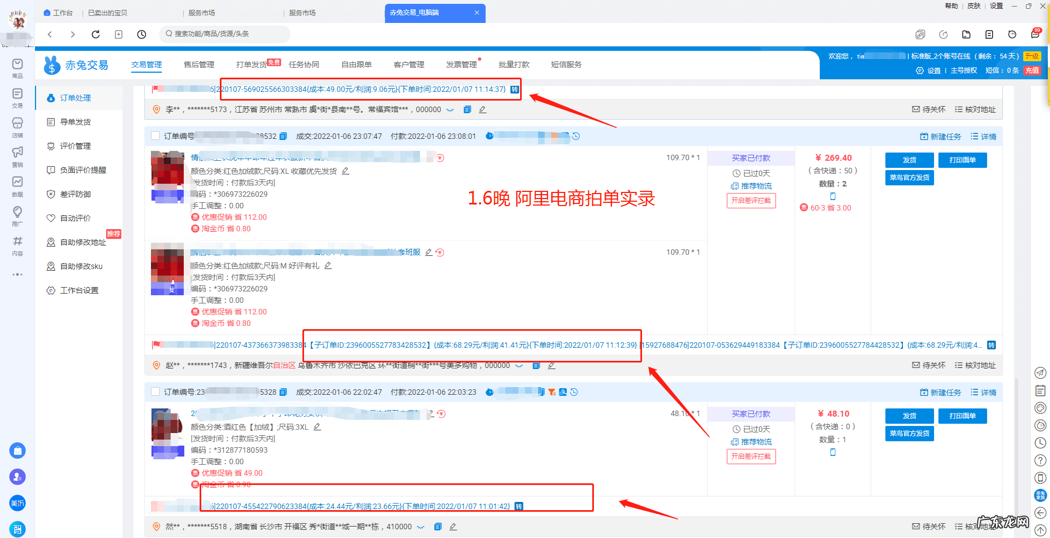Click the search bar 搜索功能/商品/资源/头条
1050x538 pixels.
224,34
